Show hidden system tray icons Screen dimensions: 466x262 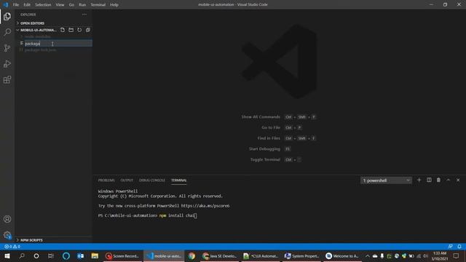click(x=367, y=255)
